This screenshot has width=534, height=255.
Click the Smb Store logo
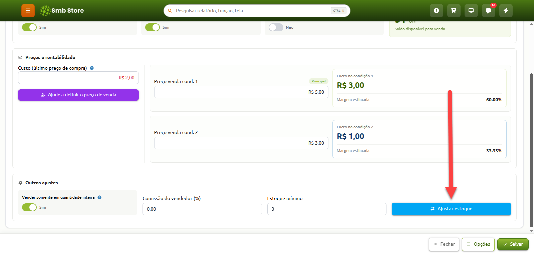point(62,11)
